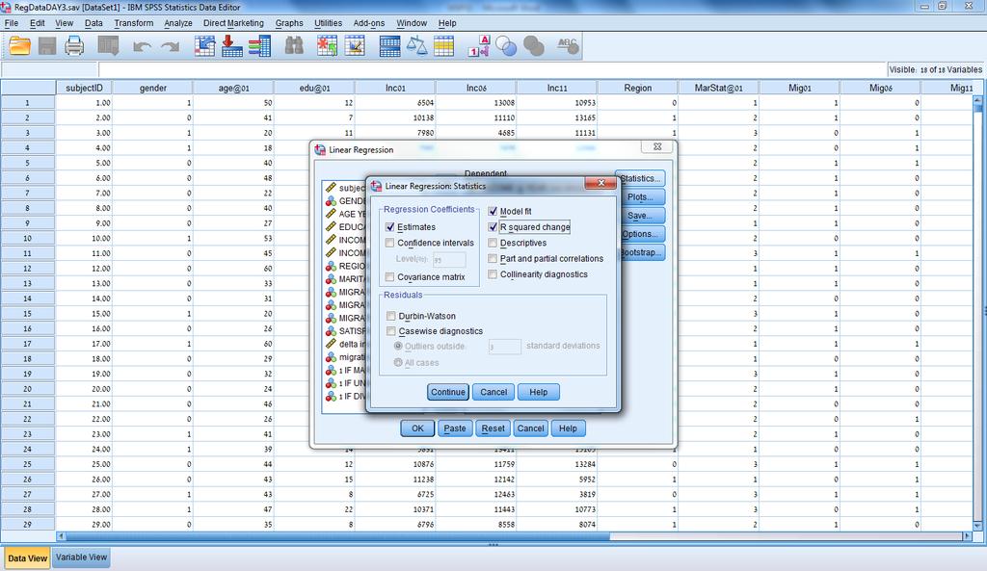
Task: Enable the Casewise diagnostics checkbox
Action: pyautogui.click(x=391, y=331)
